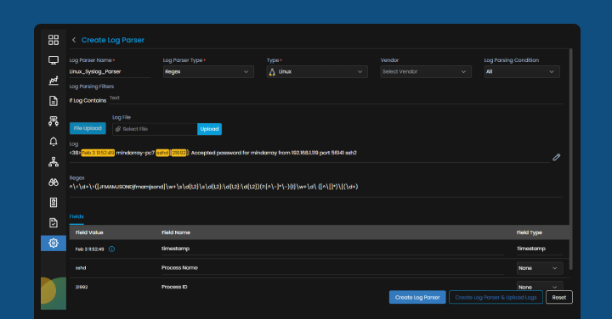Click the Log Parser Name input field
The image size is (612, 319).
tap(110, 71)
